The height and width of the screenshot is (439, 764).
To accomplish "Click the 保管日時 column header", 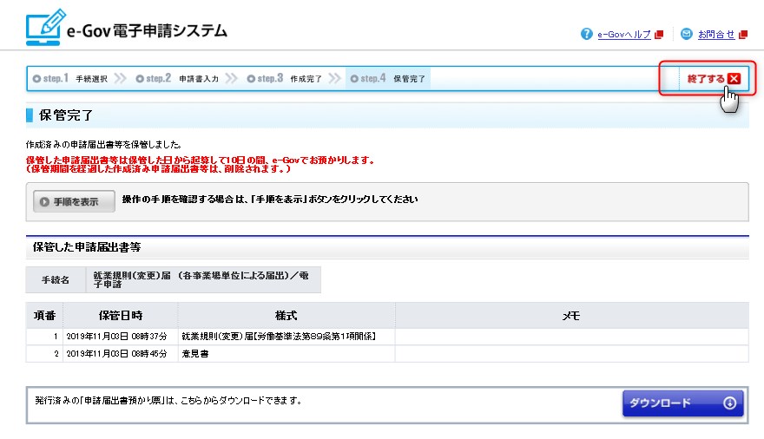I will coord(120,315).
